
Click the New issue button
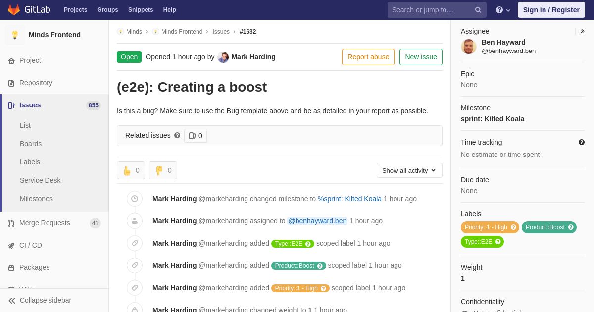point(421,57)
